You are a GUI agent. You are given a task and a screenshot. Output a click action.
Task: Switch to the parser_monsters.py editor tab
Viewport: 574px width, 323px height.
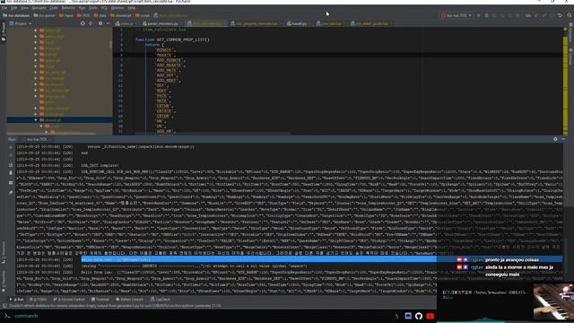coord(161,23)
